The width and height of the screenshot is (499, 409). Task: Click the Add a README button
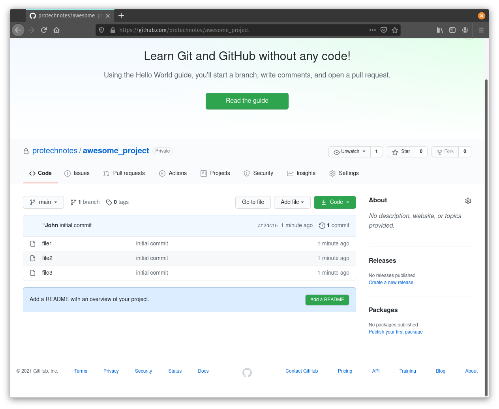click(x=327, y=300)
